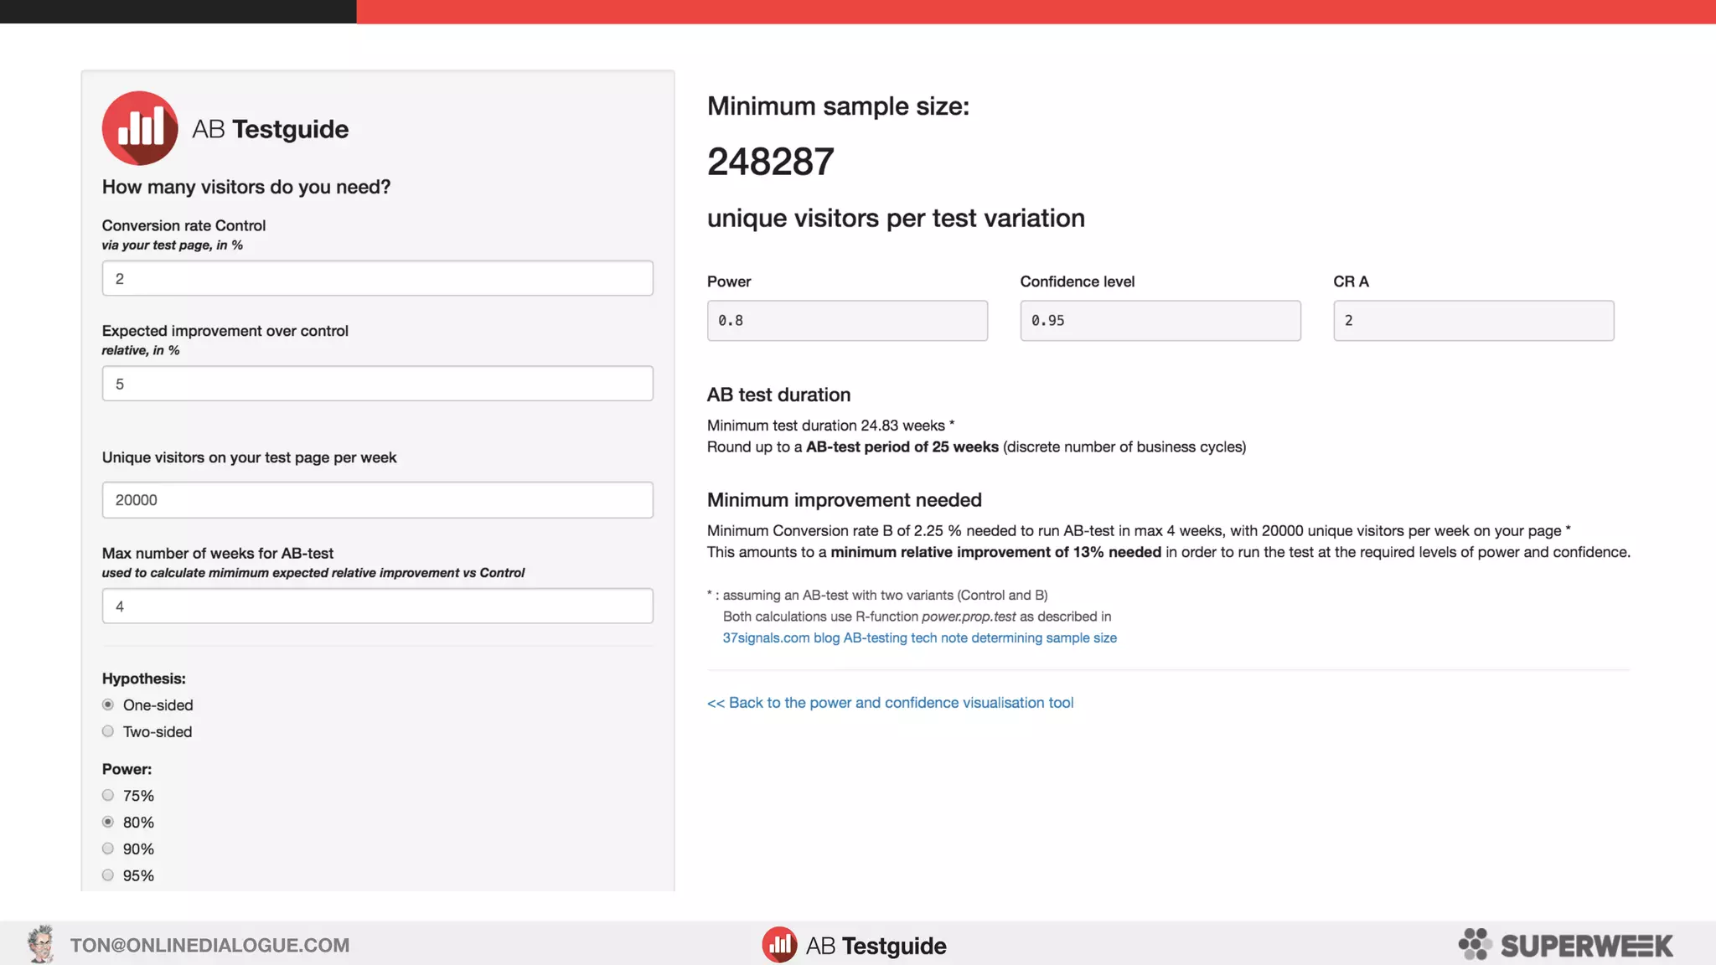This screenshot has width=1716, height=965.
Task: Choose 95% power radio button
Action: [108, 875]
